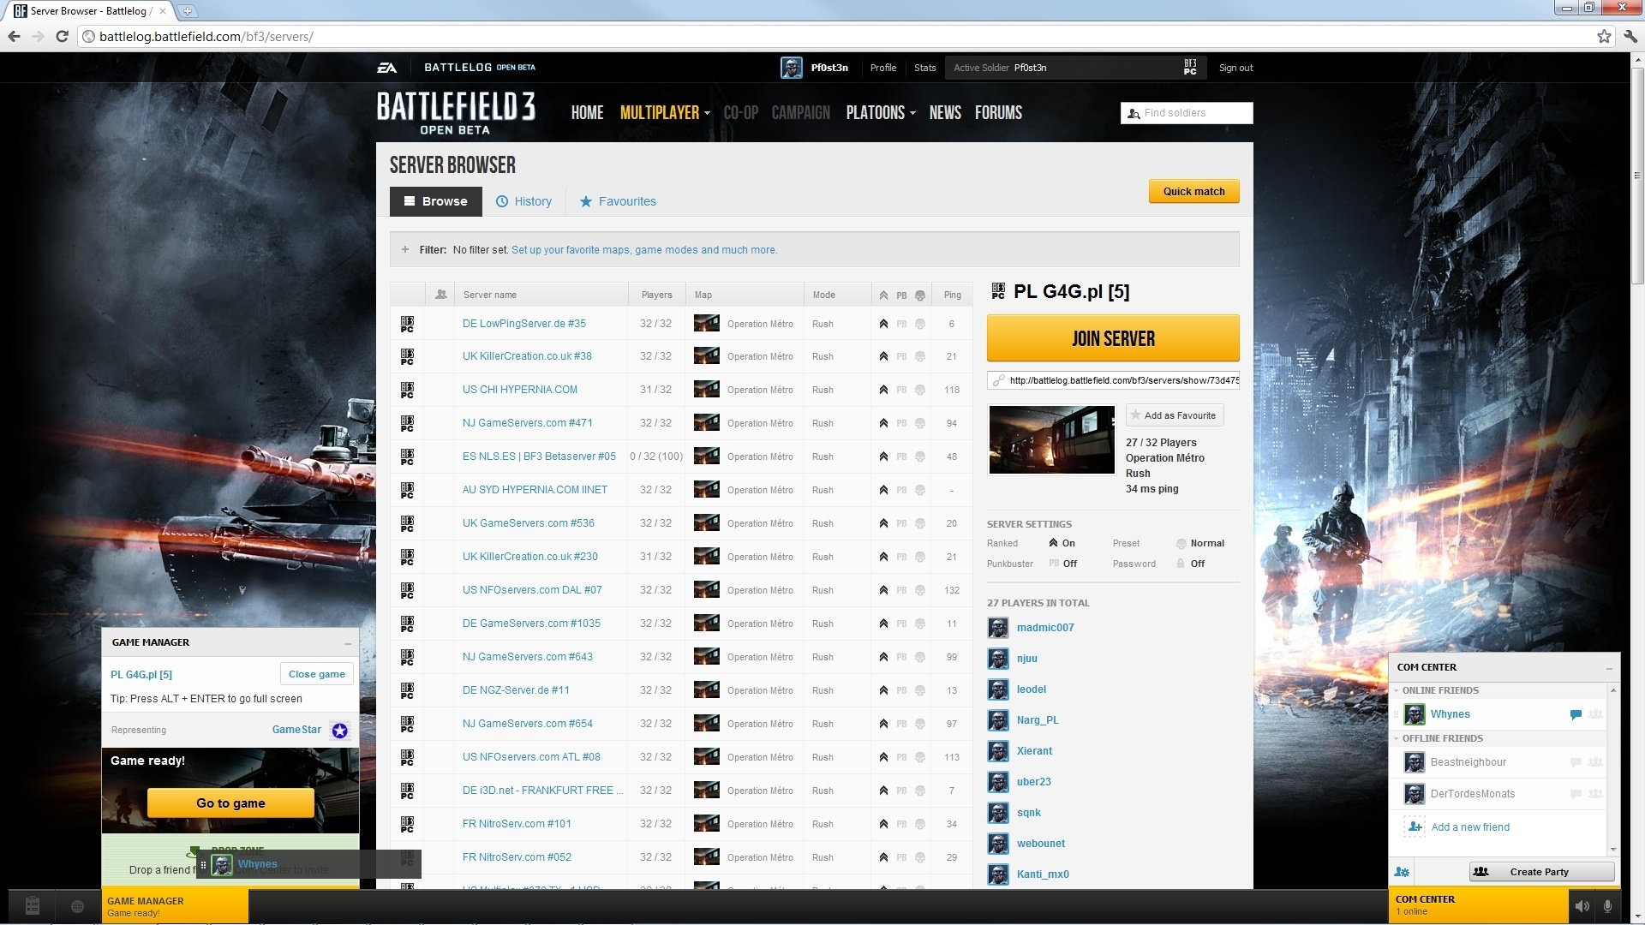The image size is (1645, 925).
Task: Click the link chain icon next to server URL
Action: point(998,381)
